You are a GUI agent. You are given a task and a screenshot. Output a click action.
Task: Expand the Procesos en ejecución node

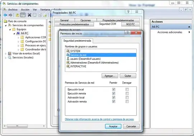18,46
